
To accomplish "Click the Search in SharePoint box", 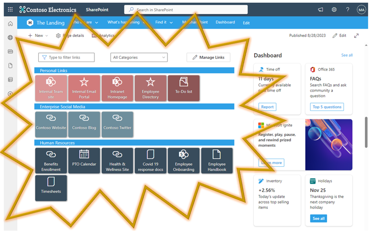I will click(186, 9).
